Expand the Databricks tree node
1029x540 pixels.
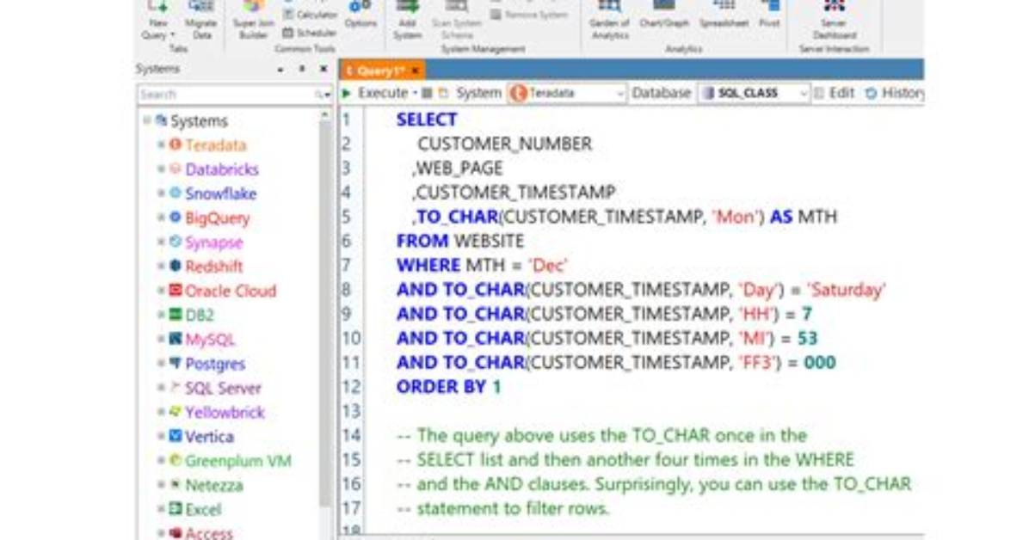coord(161,169)
